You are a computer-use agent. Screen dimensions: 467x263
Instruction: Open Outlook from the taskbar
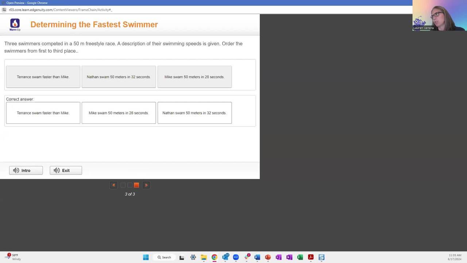(225, 257)
